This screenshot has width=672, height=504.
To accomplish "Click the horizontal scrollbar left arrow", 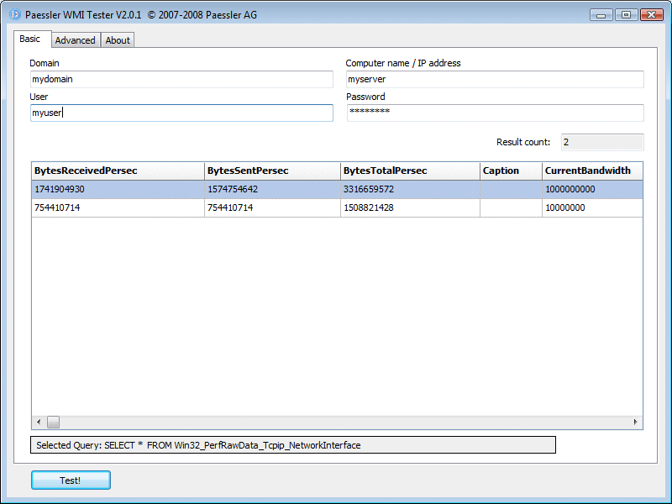I will tap(39, 423).
